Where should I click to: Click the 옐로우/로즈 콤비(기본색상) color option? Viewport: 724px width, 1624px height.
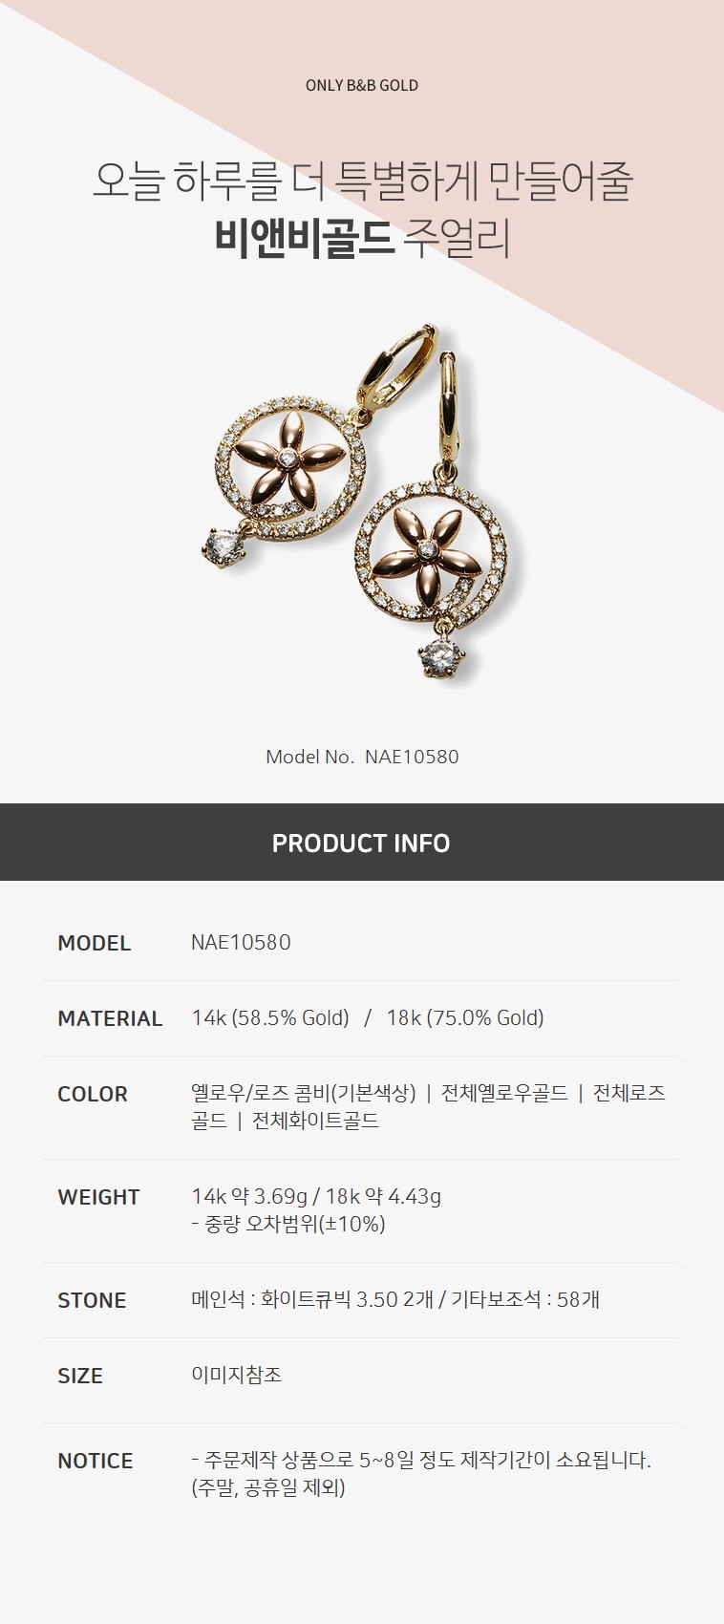tap(304, 1093)
